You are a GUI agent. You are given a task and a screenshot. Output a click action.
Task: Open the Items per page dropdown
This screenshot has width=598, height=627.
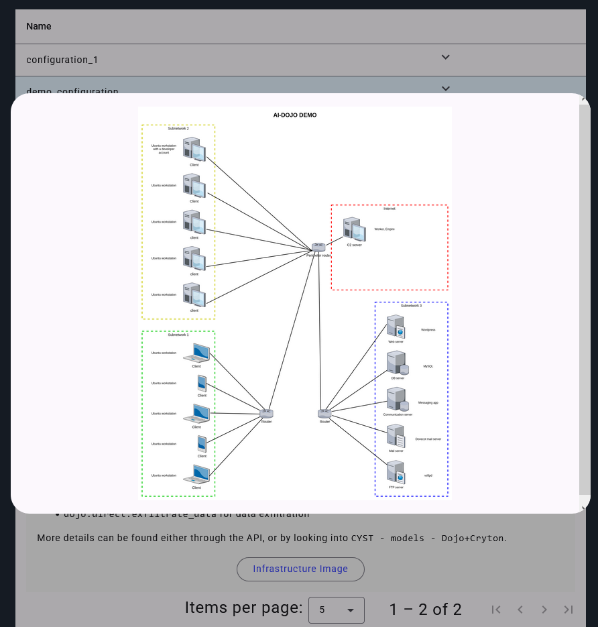336,610
